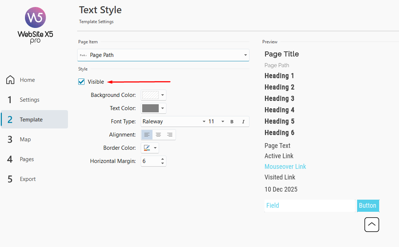Increase the Horizontal Margin value

(163, 159)
